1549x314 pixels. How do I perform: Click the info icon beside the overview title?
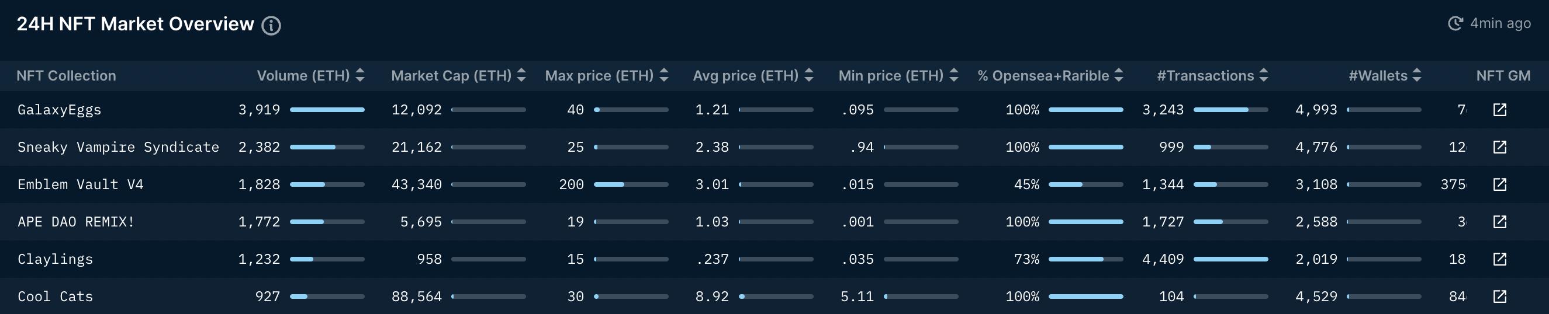[271, 26]
